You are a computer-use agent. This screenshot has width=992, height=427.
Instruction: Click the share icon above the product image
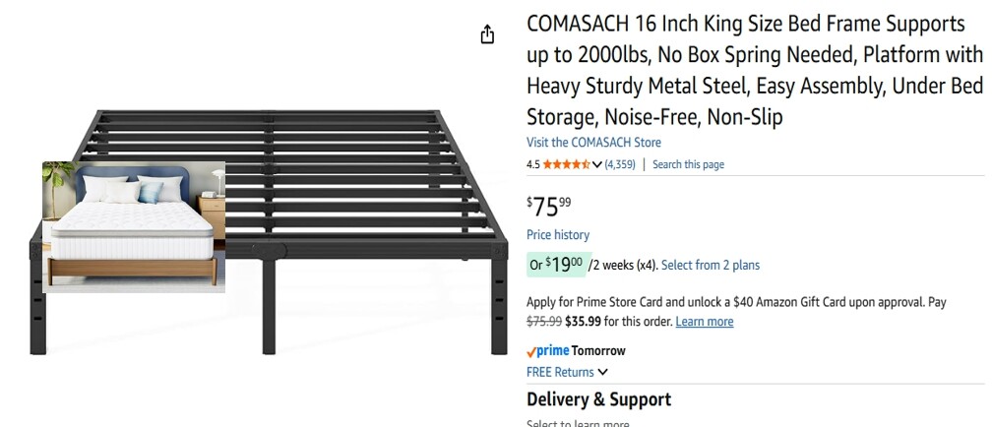coord(487,34)
